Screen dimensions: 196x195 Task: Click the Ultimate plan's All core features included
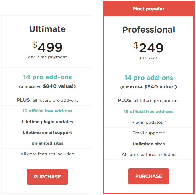(x=47, y=154)
